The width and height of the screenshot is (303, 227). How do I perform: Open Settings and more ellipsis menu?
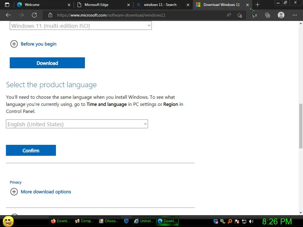pyautogui.click(x=294, y=15)
